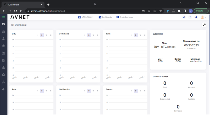Open the Dashboards menu item
The image size is (210, 115).
(105, 17)
